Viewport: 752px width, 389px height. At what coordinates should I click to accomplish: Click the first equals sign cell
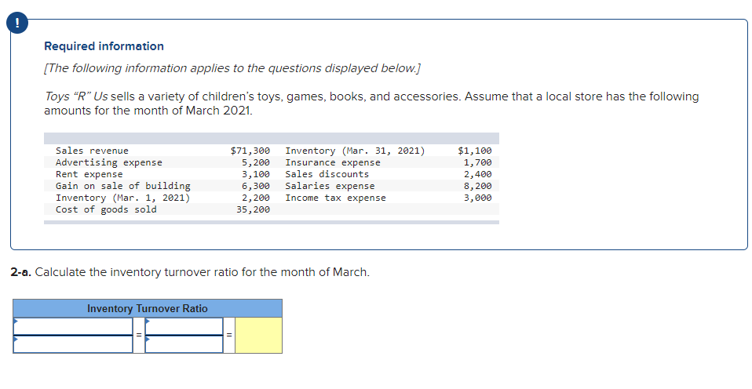coord(139,336)
